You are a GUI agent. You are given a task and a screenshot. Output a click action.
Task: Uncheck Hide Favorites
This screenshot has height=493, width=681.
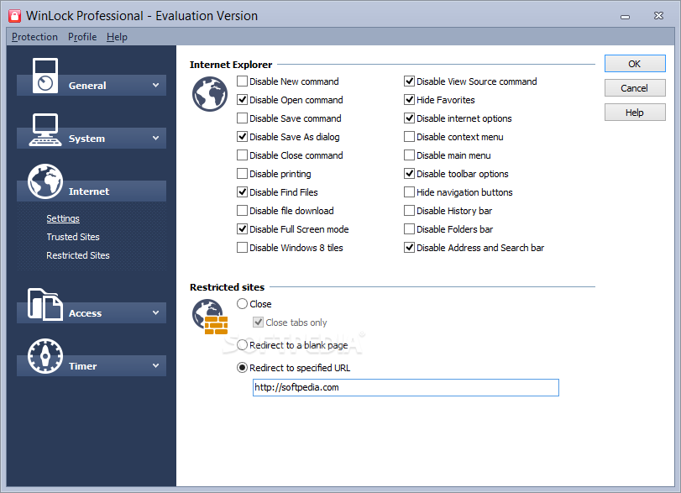pyautogui.click(x=409, y=100)
